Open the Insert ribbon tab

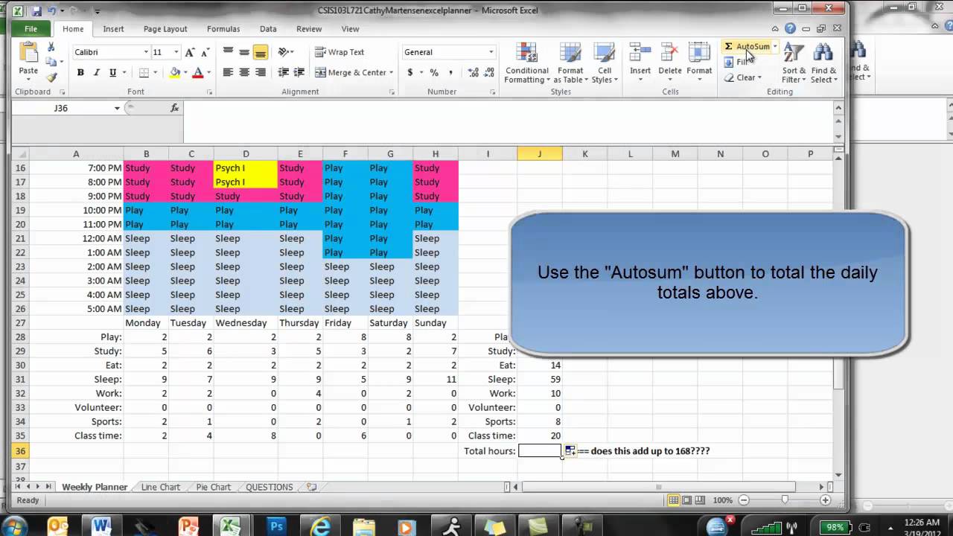(113, 29)
